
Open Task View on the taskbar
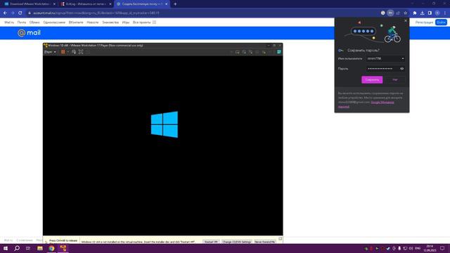point(28,248)
